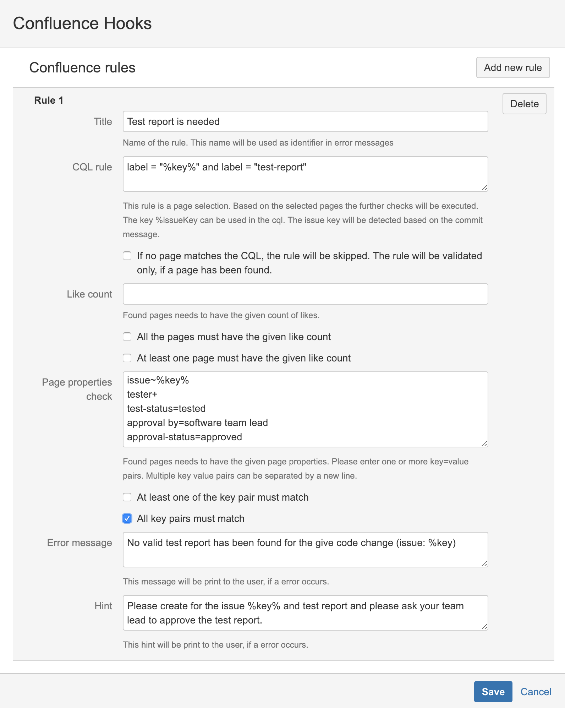Screen dimensions: 565x708
Task: Click the Add new rule button
Action: 512,67
